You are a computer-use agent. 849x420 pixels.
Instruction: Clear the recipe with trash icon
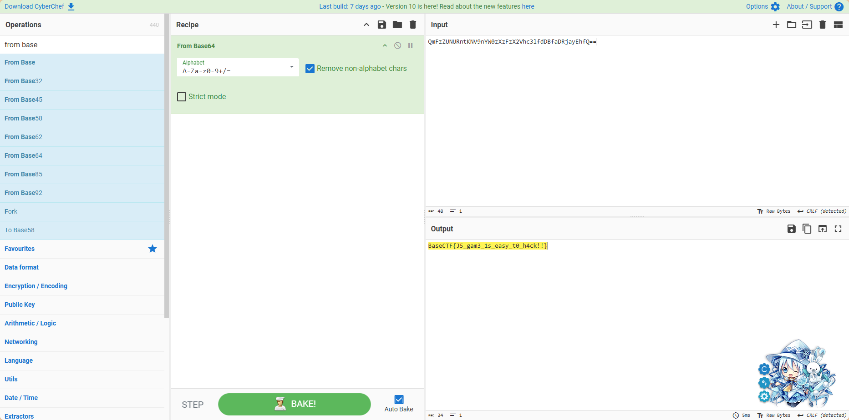(412, 25)
